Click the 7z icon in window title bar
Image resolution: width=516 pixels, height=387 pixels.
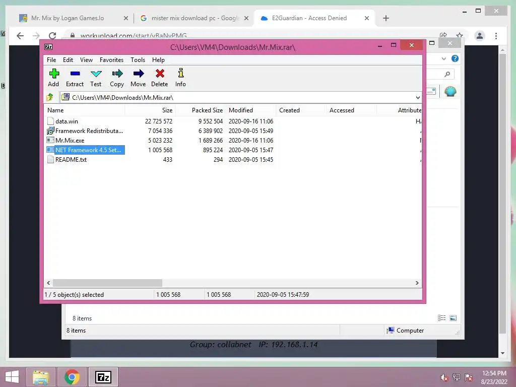[48, 47]
